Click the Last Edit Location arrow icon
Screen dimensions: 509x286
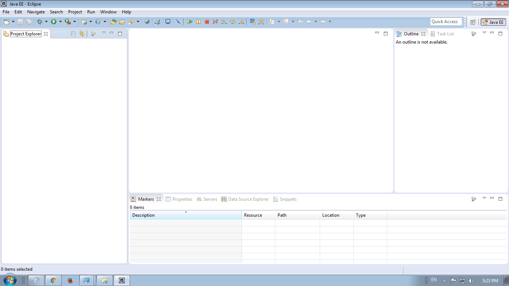(300, 22)
